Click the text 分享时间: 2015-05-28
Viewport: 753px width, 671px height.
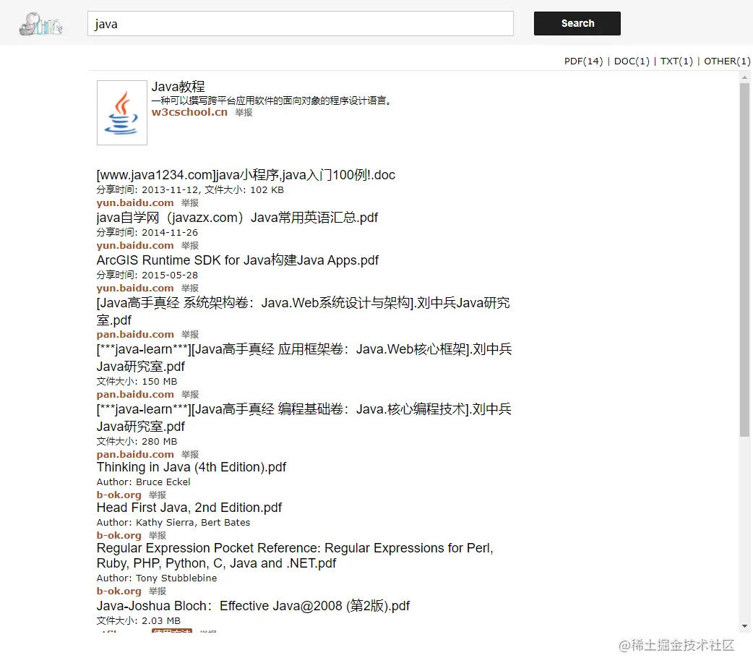147,275
